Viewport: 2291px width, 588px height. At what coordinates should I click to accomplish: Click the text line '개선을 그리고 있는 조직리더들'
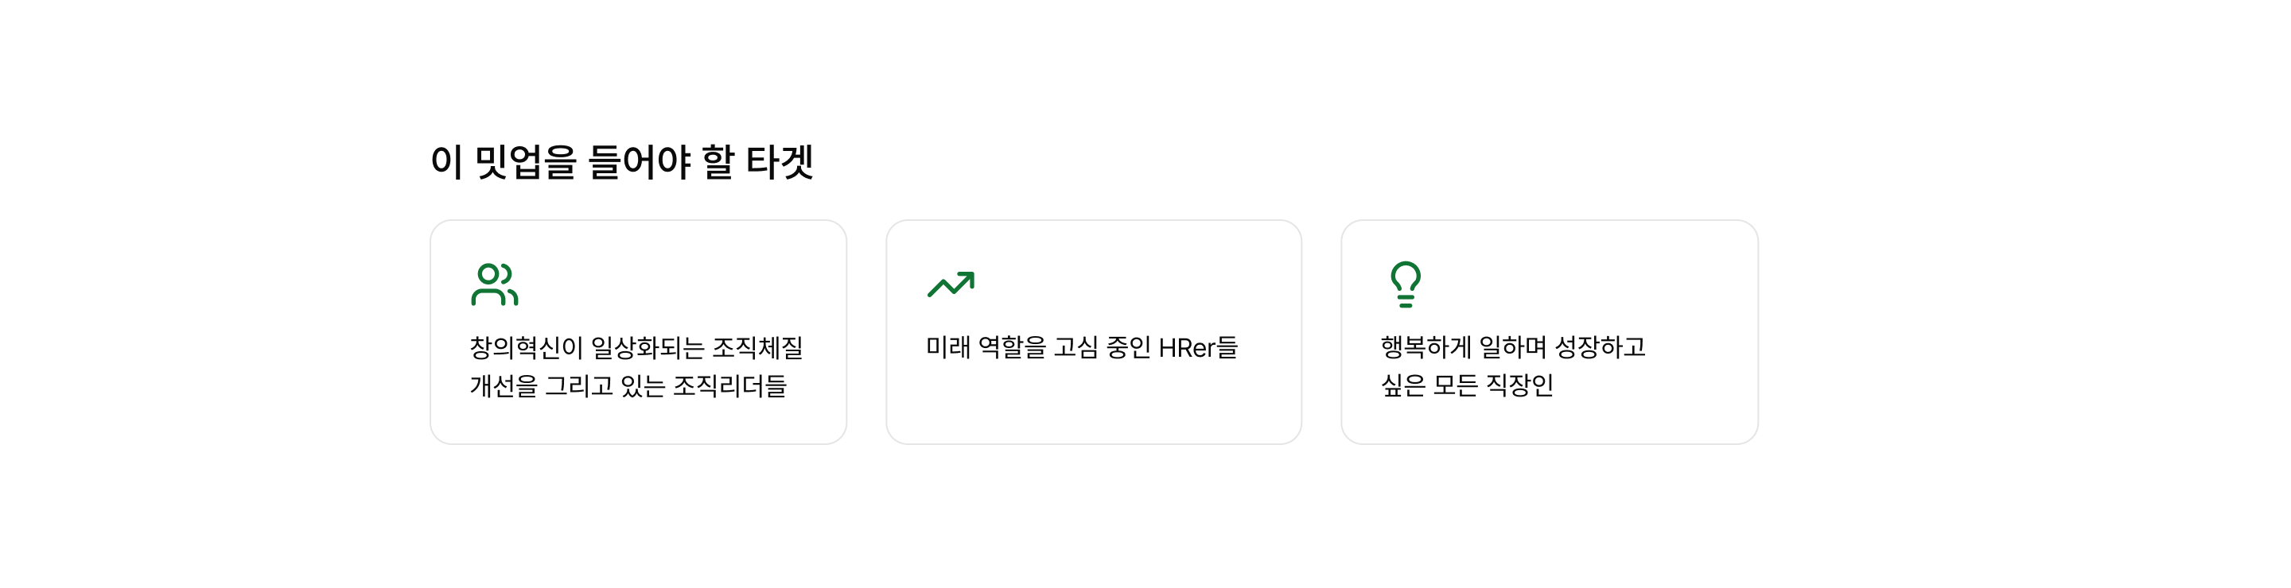[628, 385]
